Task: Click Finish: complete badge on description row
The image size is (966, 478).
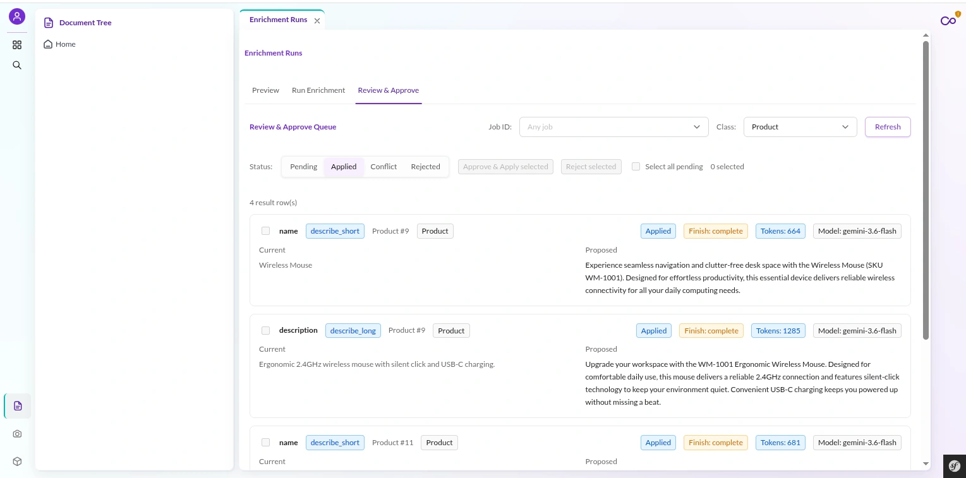Action: point(711,330)
